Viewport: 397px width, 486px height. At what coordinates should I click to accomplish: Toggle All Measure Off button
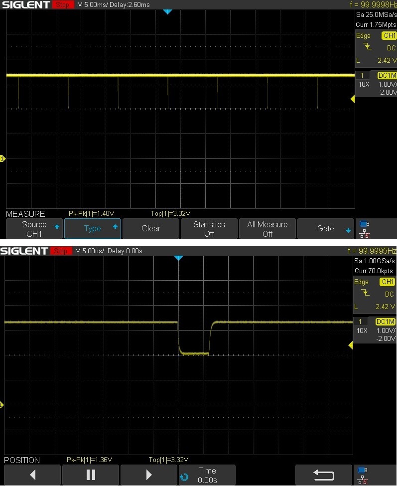tap(267, 229)
